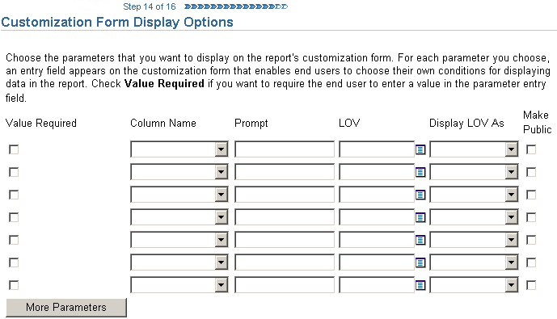Open Column Name dropdown in seventh row
This screenshot has width=557, height=319.
pos(179,285)
